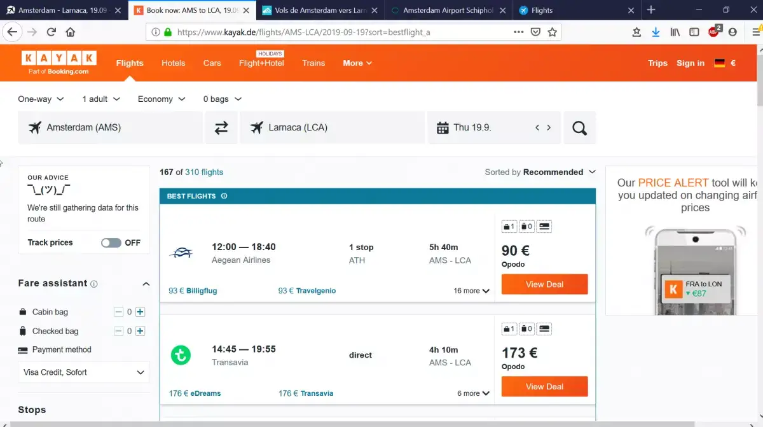The image size is (763, 427).
Task: Save page to Pocket icon
Action: point(536,32)
